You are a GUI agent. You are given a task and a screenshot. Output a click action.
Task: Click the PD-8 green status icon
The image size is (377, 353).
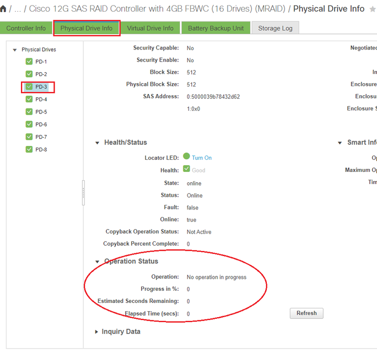[29, 149]
